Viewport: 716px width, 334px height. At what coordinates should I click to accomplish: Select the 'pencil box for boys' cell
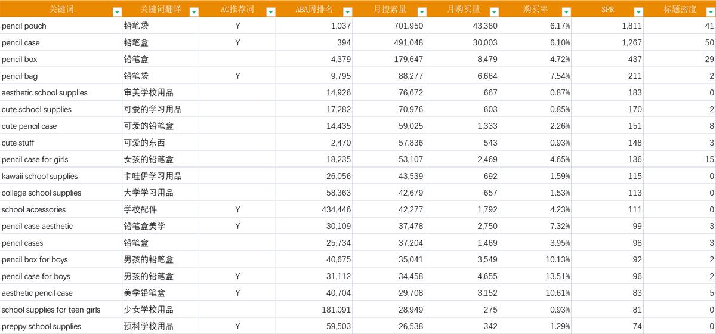point(61,259)
